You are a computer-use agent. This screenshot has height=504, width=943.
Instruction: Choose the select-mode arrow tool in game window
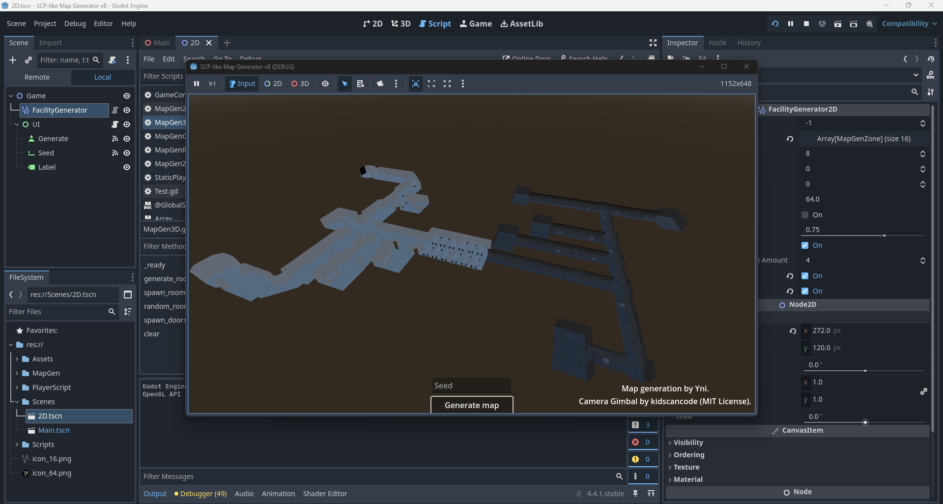point(345,84)
